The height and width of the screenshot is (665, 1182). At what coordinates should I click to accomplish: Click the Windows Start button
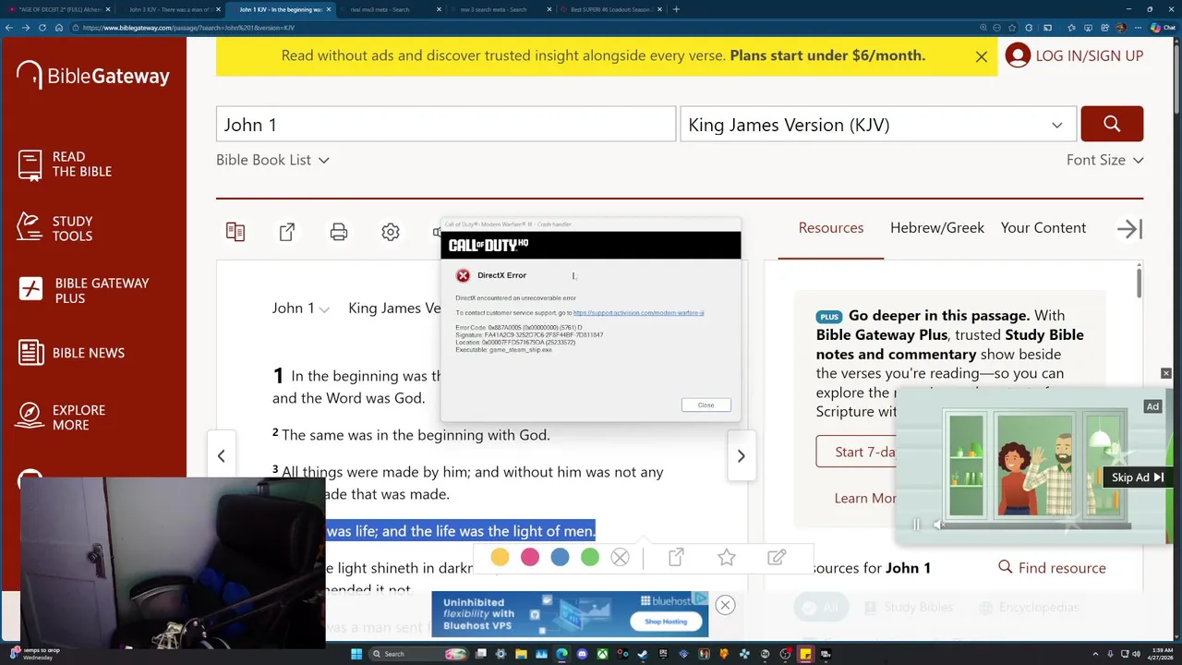356,654
